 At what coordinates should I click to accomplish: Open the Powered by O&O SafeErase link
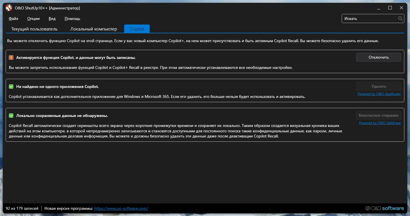[x=380, y=123]
